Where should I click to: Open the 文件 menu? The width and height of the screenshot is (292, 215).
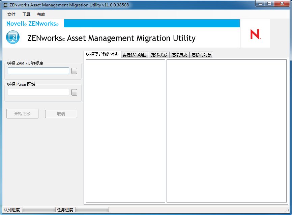[x=11, y=15]
